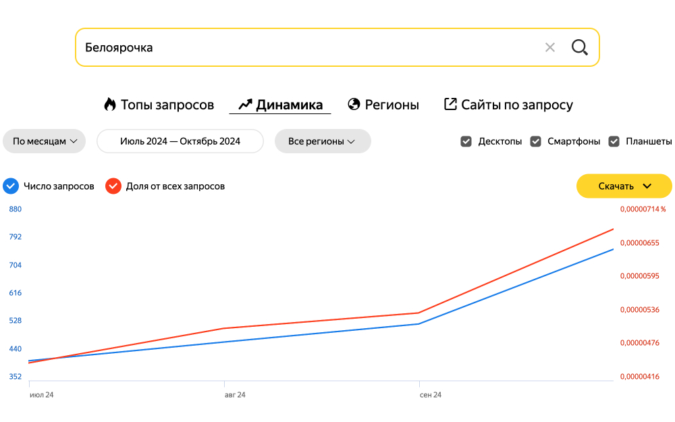675x422 pixels.
Task: Click the 0,00000655 axis value
Action: point(640,243)
